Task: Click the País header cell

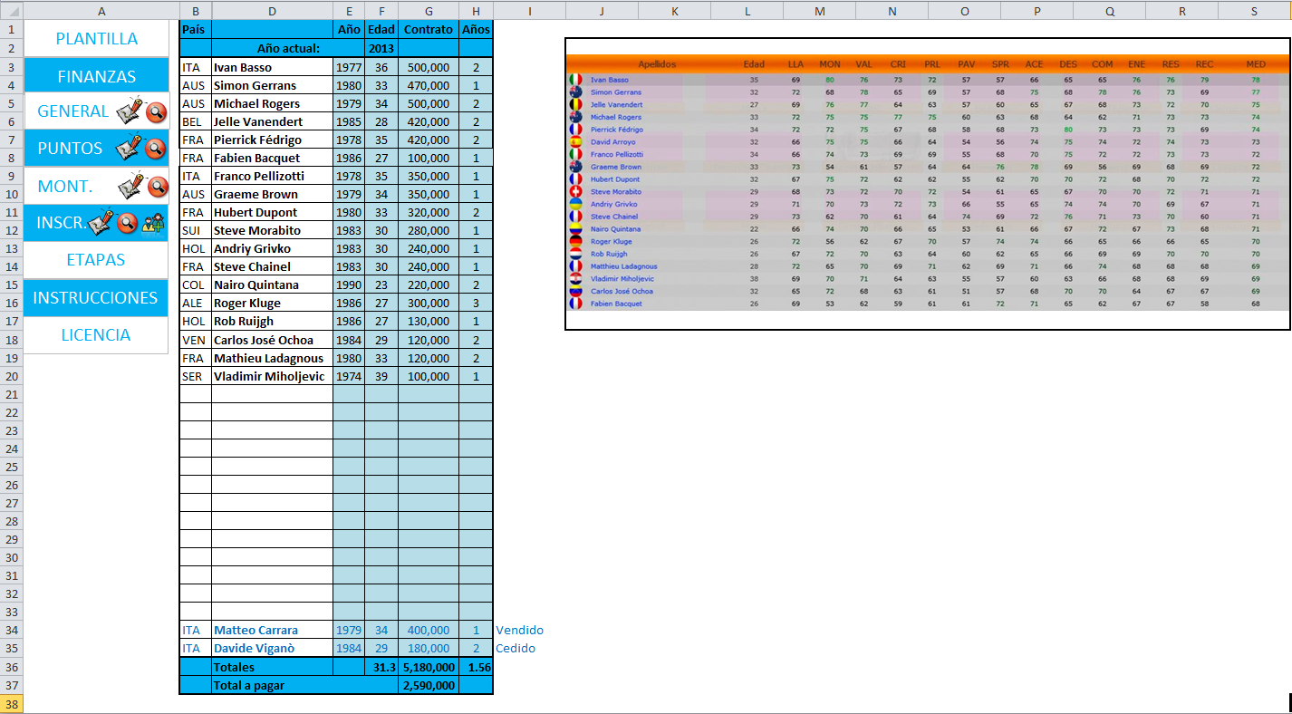Action: click(x=196, y=30)
